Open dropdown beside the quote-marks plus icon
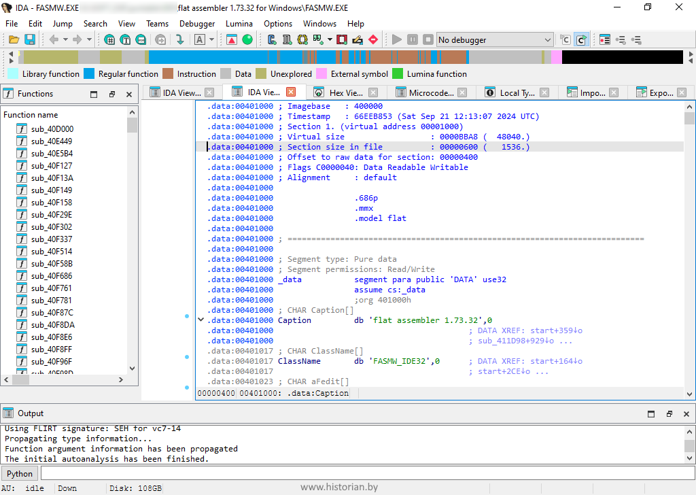Image resolution: width=696 pixels, height=495 pixels. coord(330,40)
